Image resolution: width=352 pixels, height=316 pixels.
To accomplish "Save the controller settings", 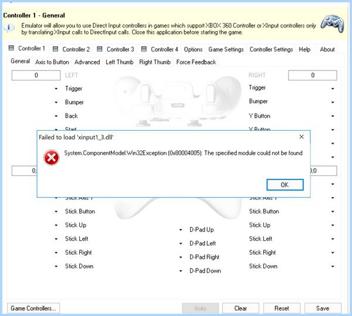I will [x=323, y=308].
